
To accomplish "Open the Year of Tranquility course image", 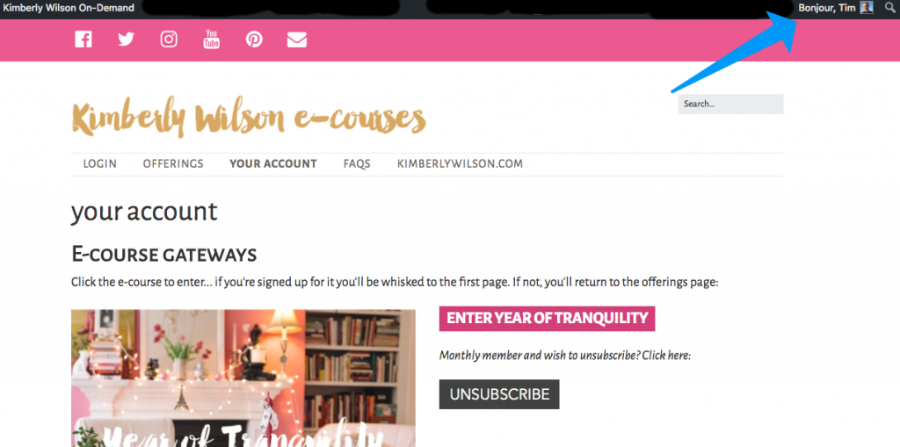I will click(243, 379).
